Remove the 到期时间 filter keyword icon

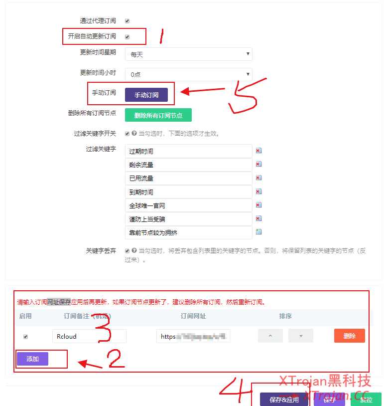(258, 191)
